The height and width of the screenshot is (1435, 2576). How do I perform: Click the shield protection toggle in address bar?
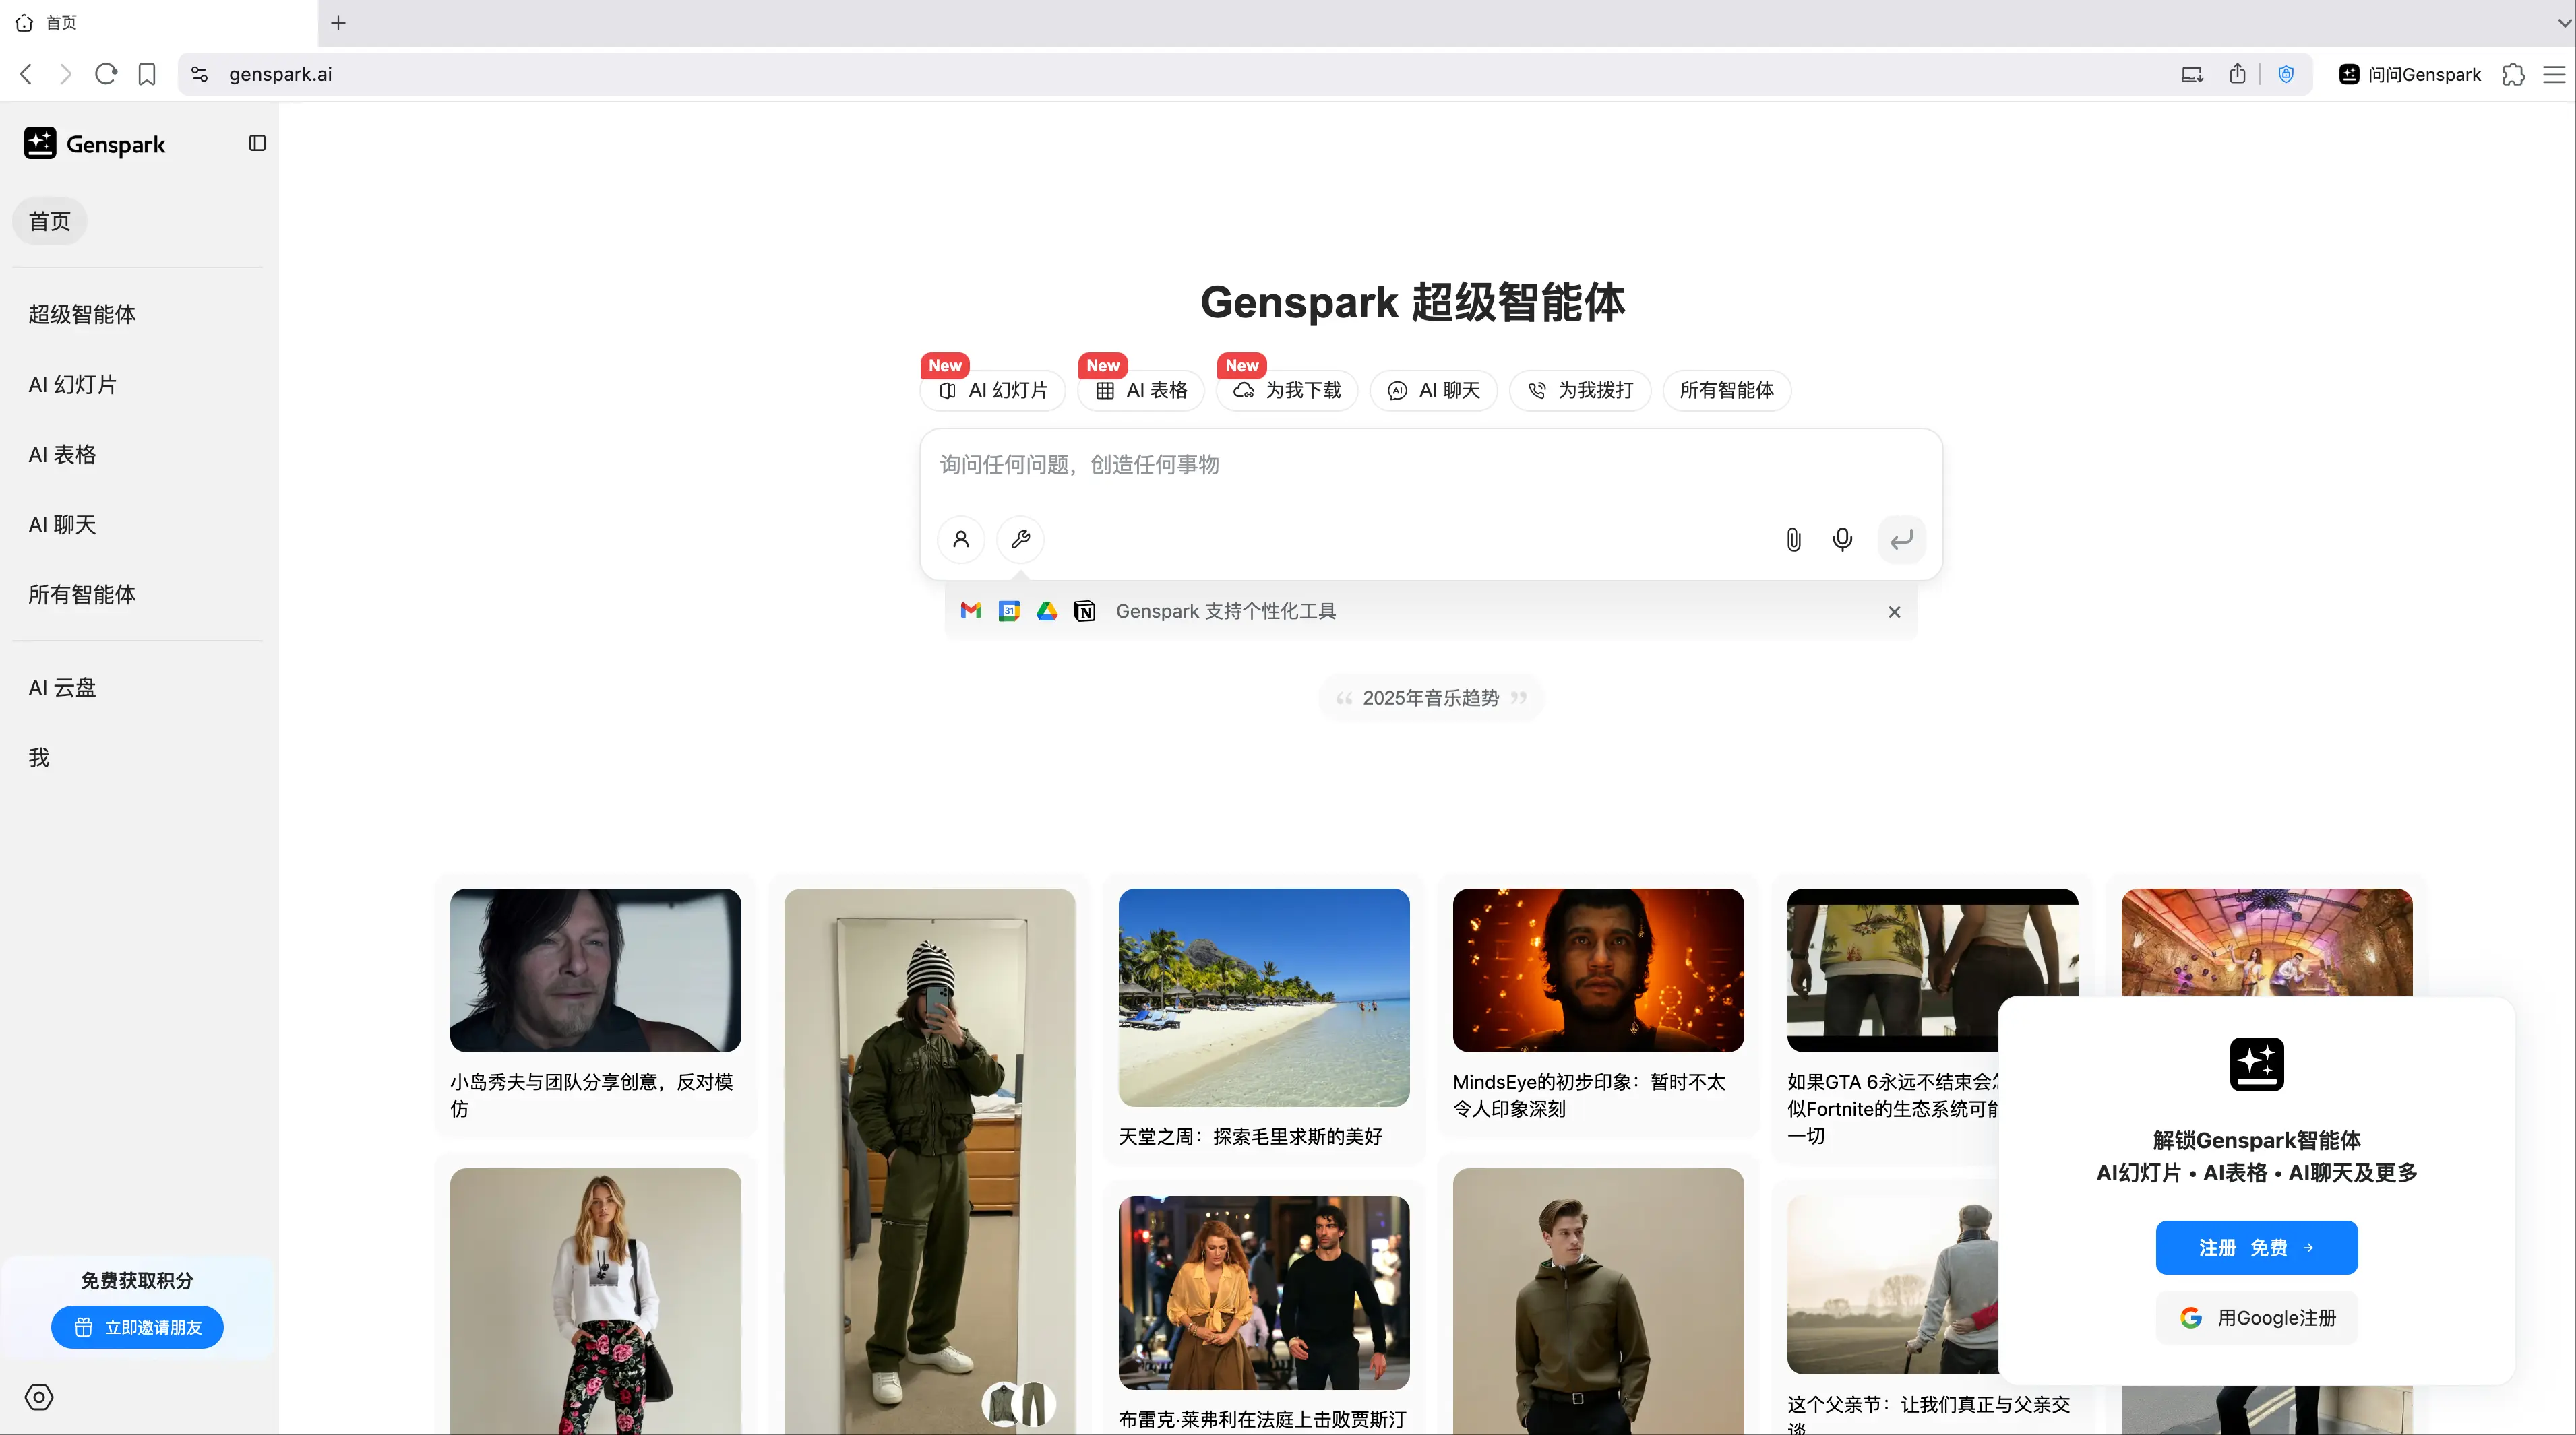click(x=2286, y=74)
